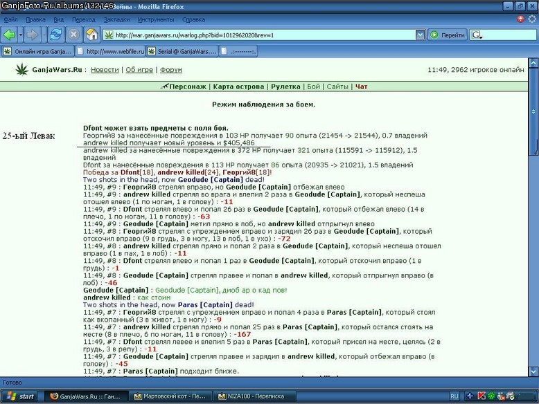Click the Режим наблюдения за боем heading

(263, 104)
